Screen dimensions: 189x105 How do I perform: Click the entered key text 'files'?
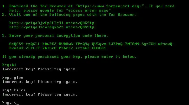(x=20, y=90)
